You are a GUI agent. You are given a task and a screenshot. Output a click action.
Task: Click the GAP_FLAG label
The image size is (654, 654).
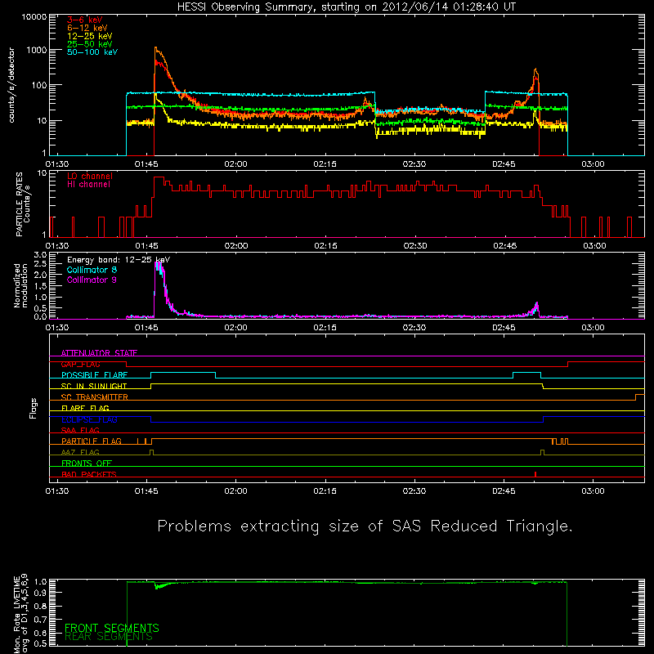point(80,364)
